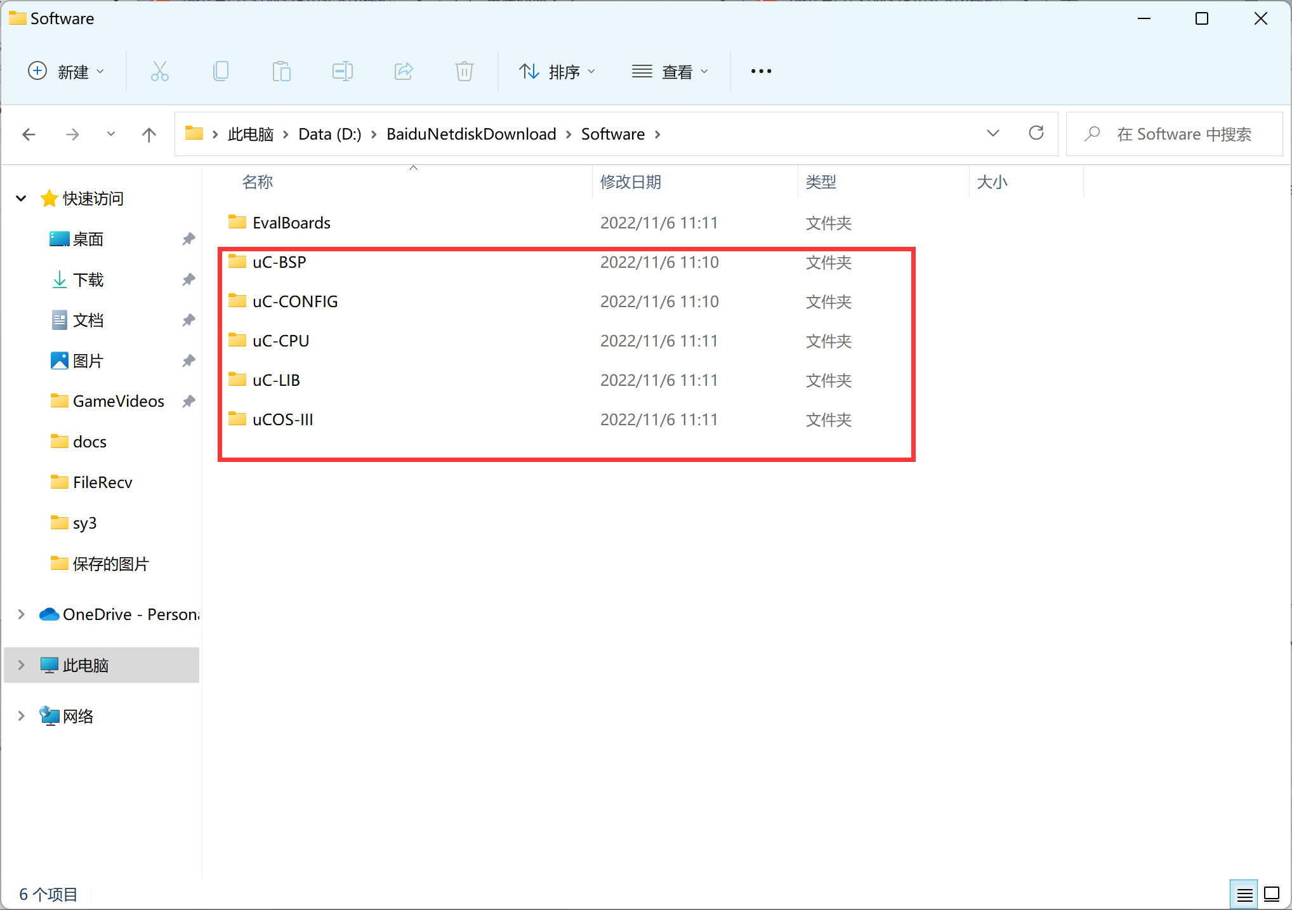
Task: Go up to the parent folder
Action: (148, 134)
